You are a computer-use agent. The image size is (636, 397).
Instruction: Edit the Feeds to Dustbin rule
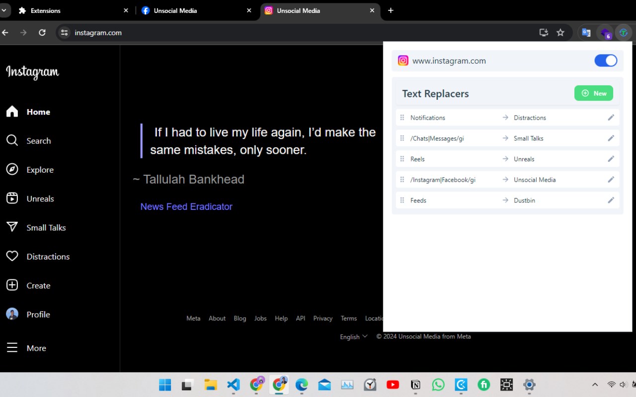(611, 200)
